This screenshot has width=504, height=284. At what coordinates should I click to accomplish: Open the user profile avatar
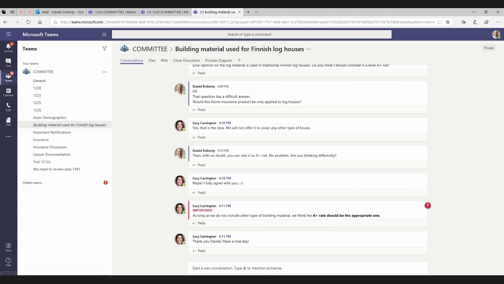[x=496, y=34]
